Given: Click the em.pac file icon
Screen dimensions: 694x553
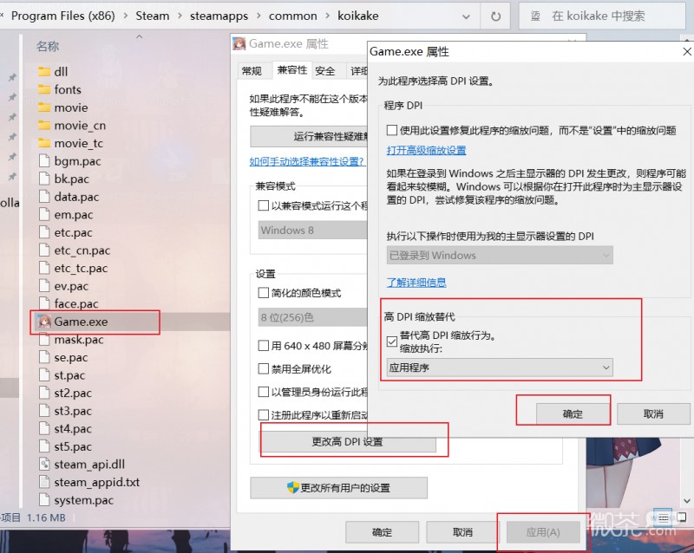Looking at the screenshot, I should click(44, 215).
